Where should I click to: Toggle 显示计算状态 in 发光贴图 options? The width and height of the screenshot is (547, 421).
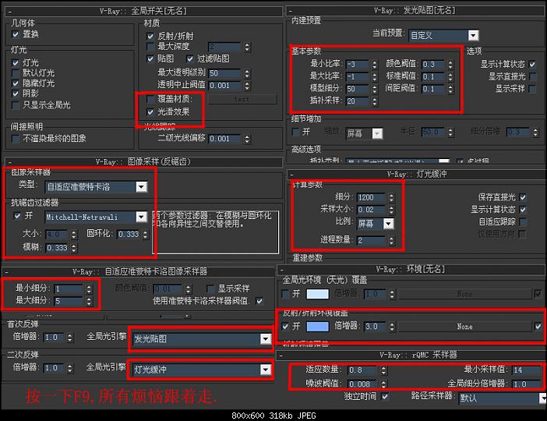pos(532,64)
